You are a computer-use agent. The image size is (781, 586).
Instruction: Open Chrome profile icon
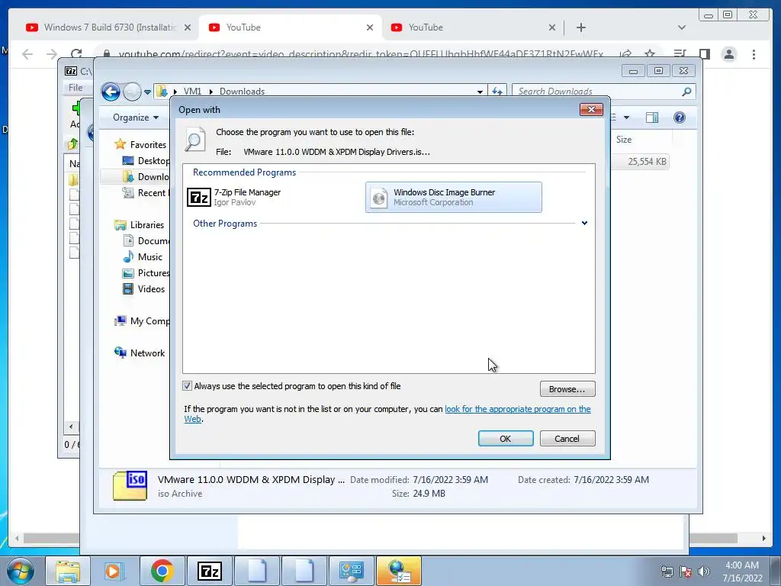point(728,54)
